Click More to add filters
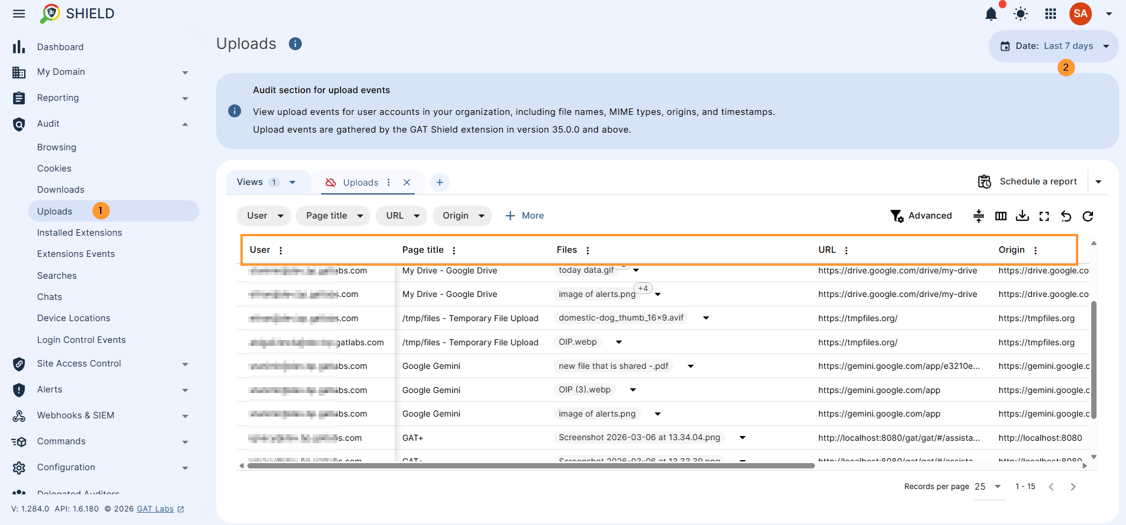1126x525 pixels. point(524,216)
